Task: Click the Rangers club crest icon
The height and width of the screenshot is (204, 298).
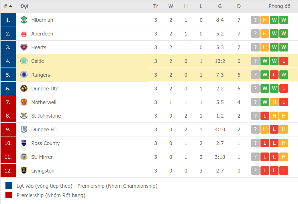Action: pos(24,75)
